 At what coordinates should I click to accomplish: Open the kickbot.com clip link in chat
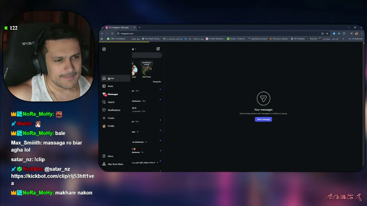52,179
